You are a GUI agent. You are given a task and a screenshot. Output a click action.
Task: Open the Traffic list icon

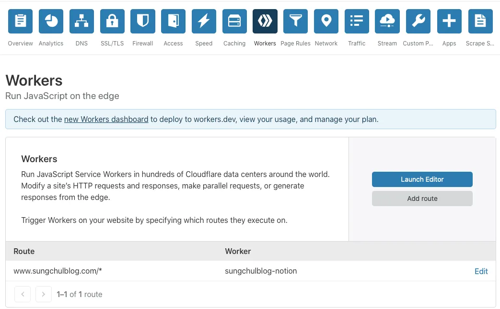pos(357,22)
